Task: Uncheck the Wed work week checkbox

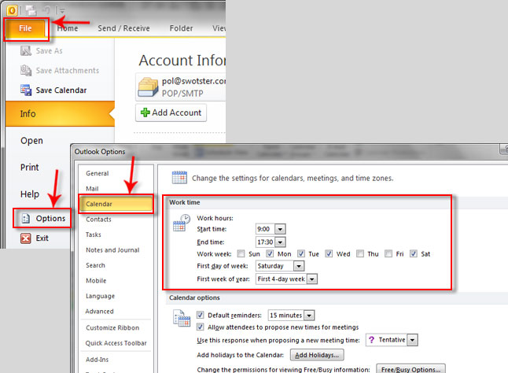Action: tap(329, 253)
